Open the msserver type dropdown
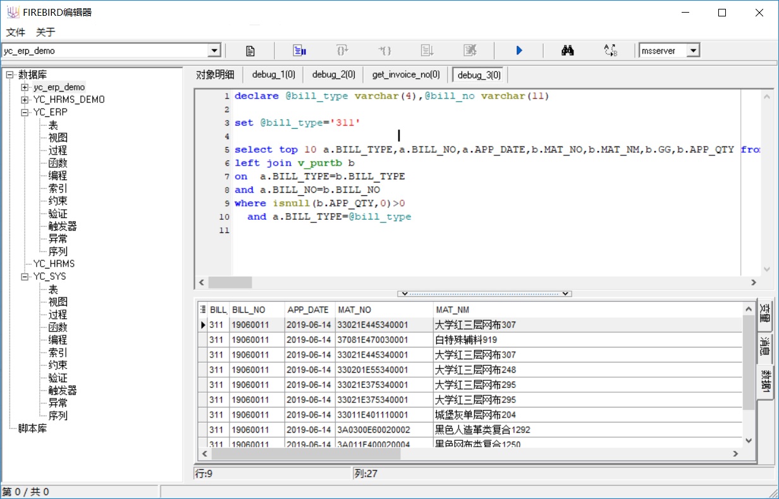Screen dimensions: 779x499 (x=694, y=51)
